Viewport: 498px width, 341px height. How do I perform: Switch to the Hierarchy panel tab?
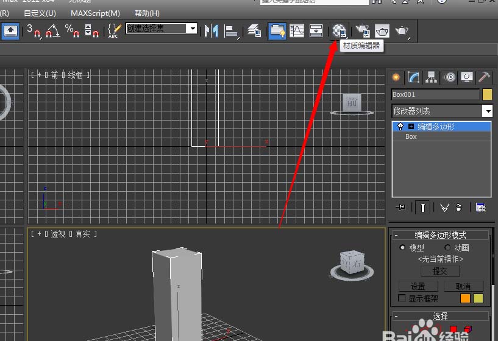pos(431,77)
